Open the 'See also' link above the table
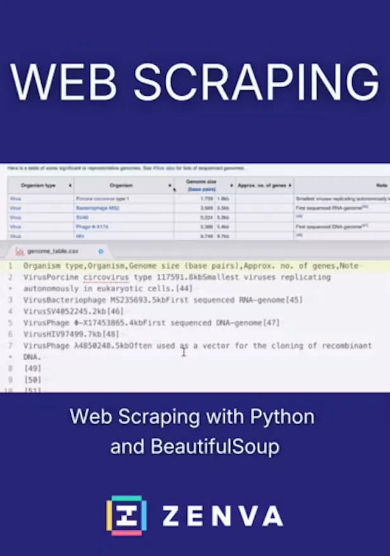The image size is (390, 556). [x=164, y=168]
